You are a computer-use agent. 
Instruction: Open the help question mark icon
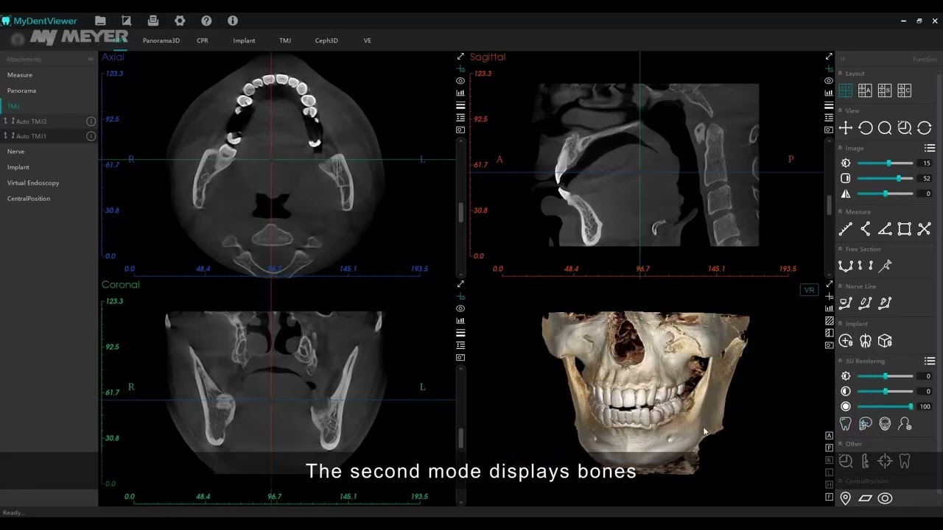coord(206,21)
